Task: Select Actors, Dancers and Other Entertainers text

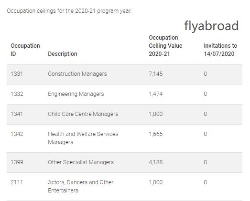Action: [x=81, y=186]
